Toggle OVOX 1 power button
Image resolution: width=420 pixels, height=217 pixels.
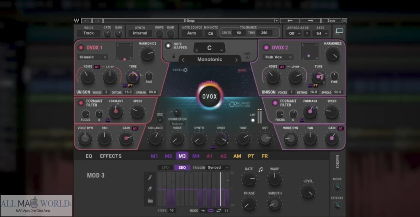click(81, 48)
